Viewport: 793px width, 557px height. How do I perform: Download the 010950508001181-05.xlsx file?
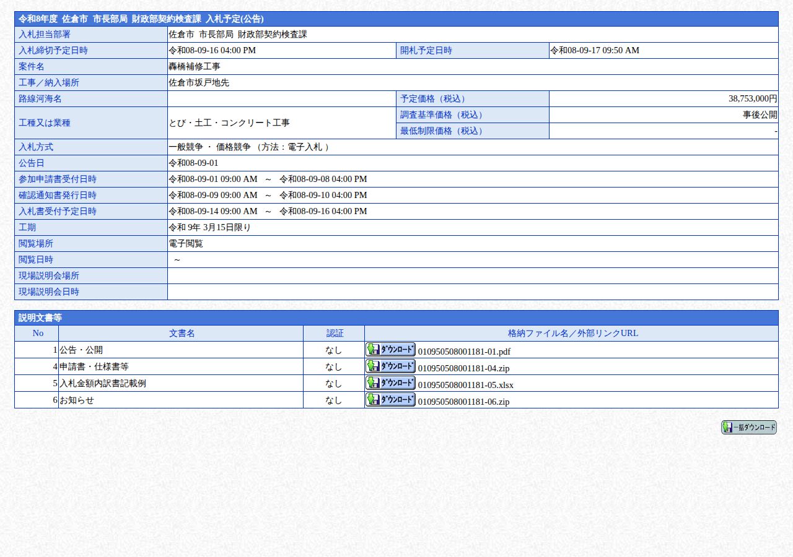390,382
